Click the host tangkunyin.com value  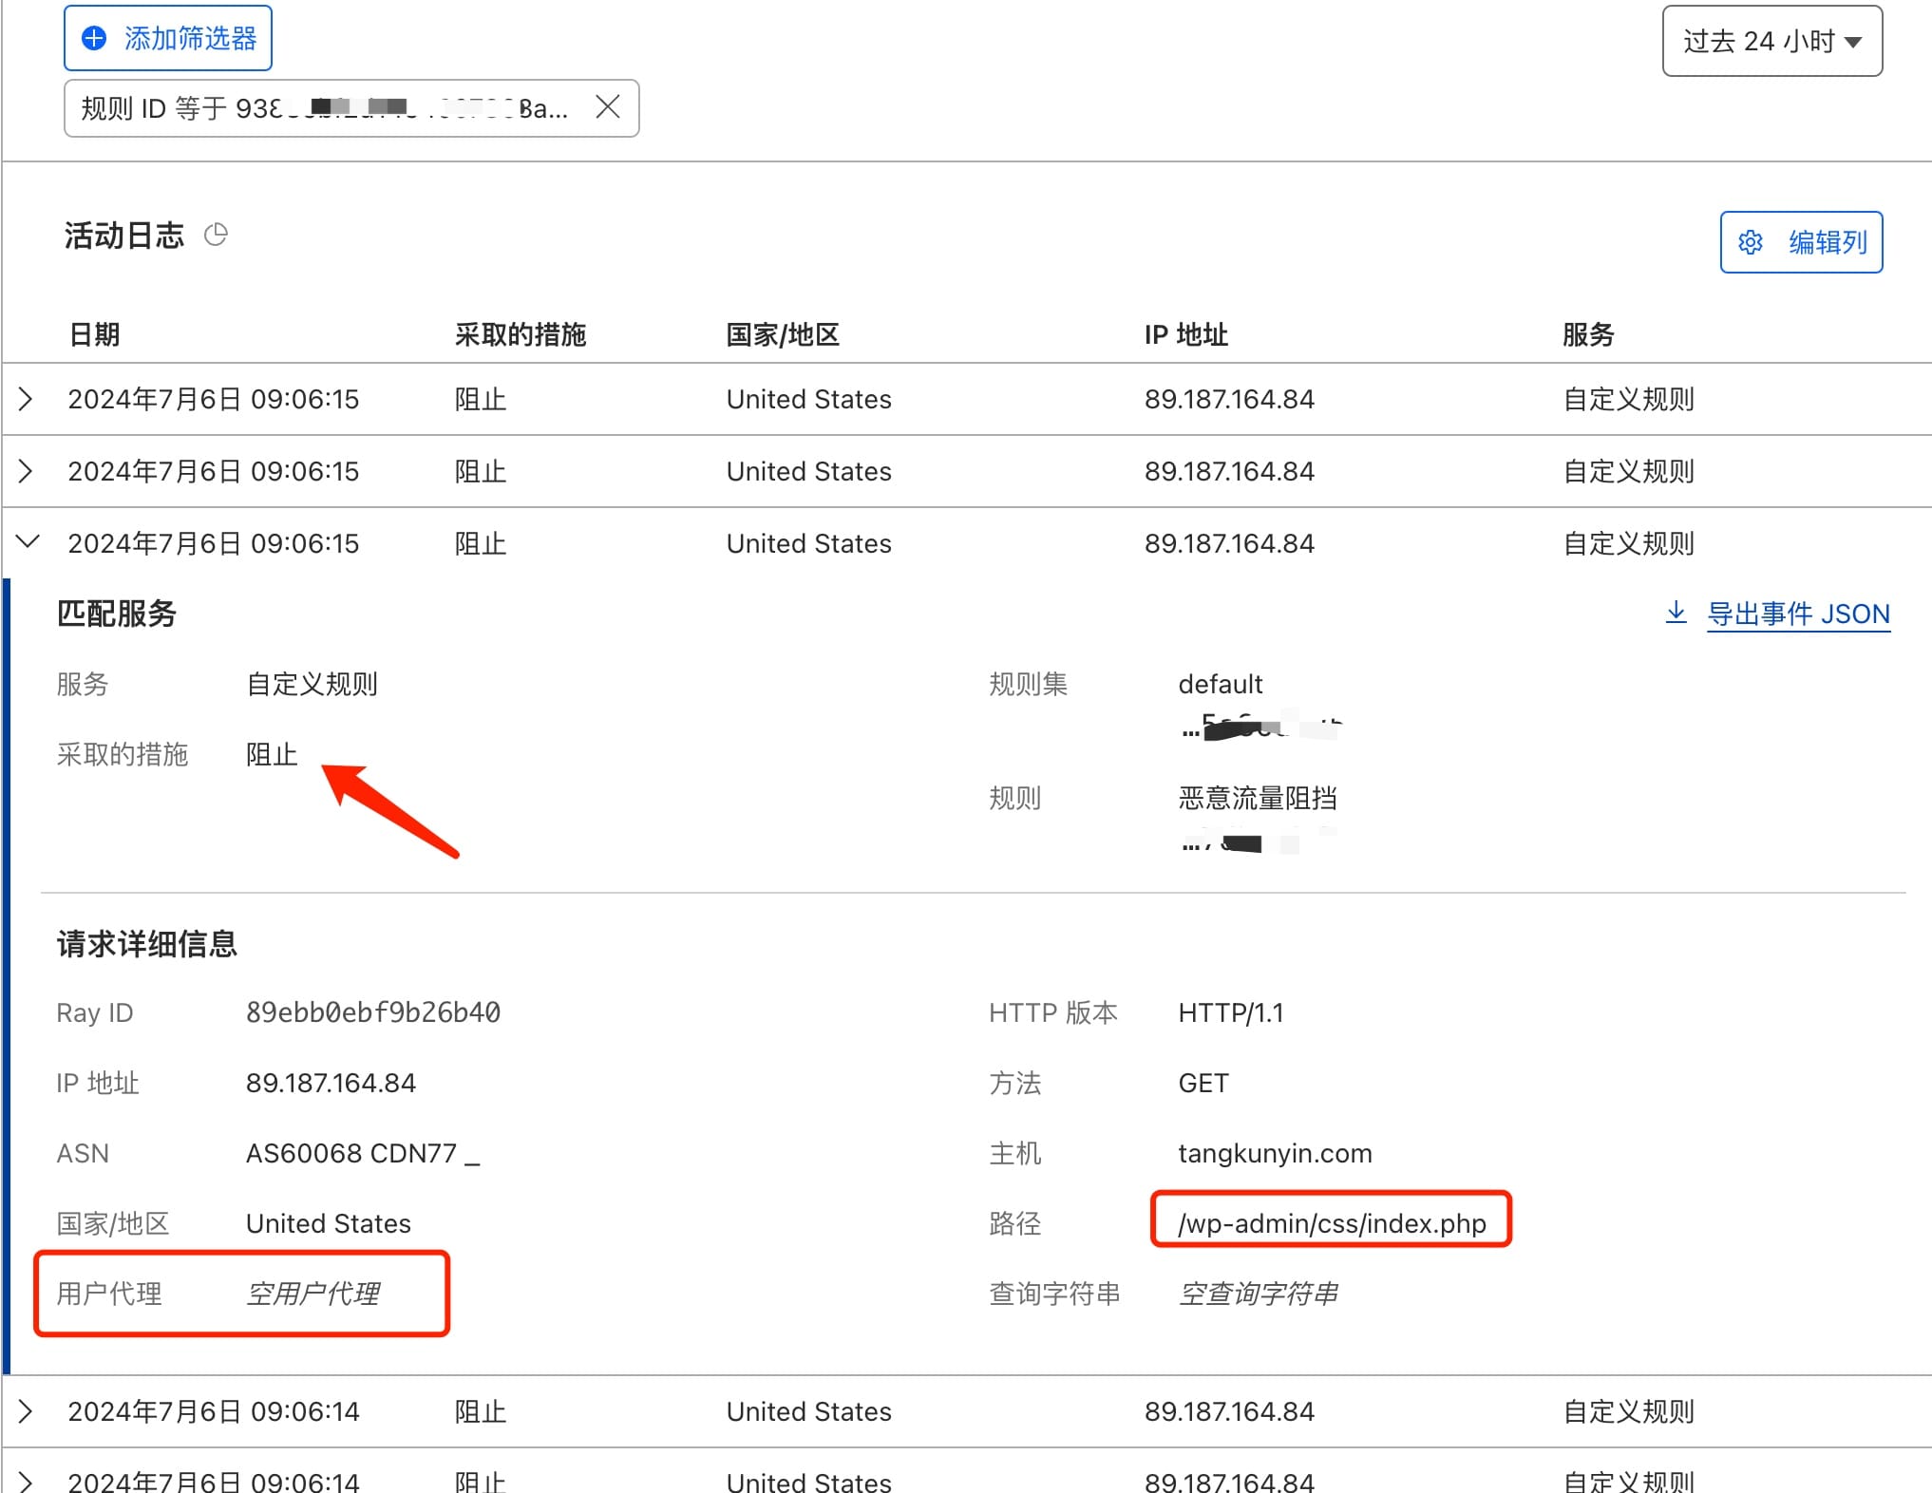pyautogui.click(x=1275, y=1153)
